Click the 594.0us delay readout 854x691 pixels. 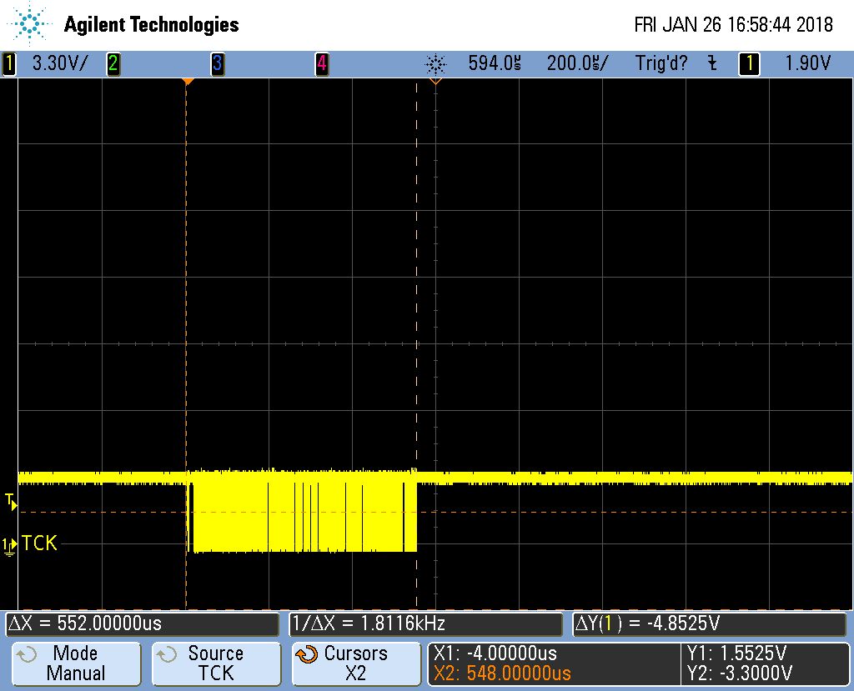(x=495, y=63)
